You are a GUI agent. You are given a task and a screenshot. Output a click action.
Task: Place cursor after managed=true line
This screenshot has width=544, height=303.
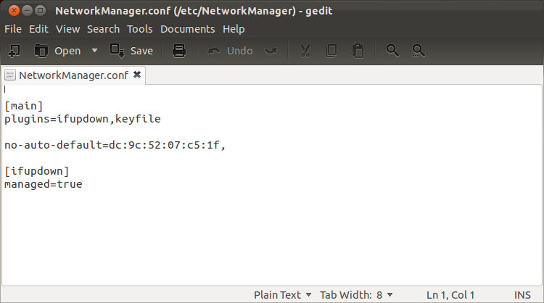tap(83, 184)
